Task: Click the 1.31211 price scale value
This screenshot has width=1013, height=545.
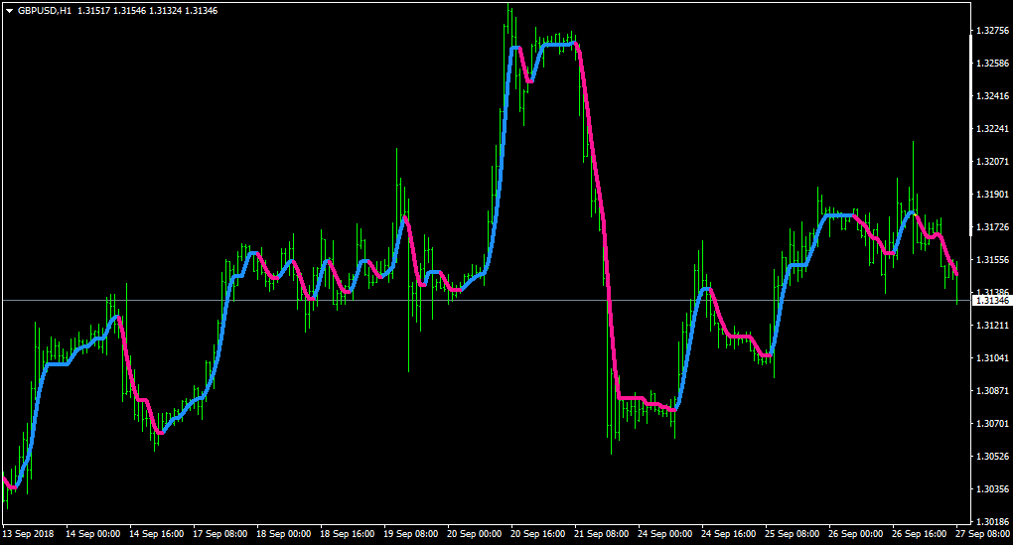Action: coord(992,326)
